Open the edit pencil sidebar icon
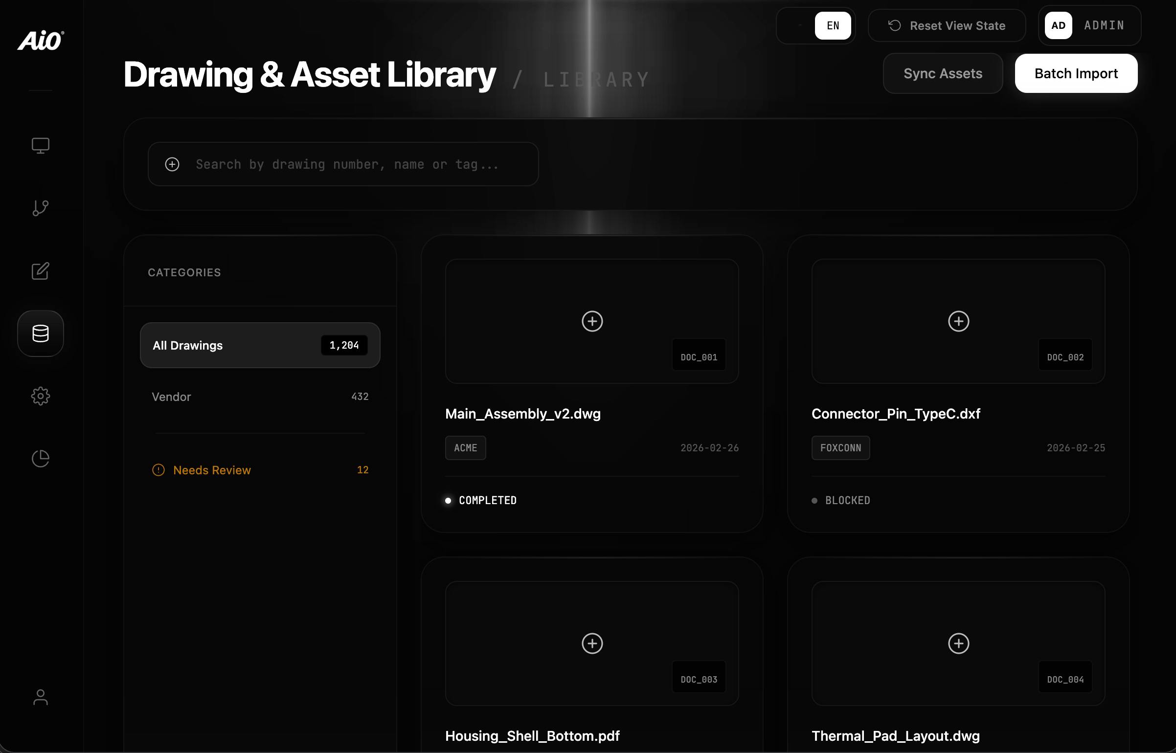 (40, 270)
